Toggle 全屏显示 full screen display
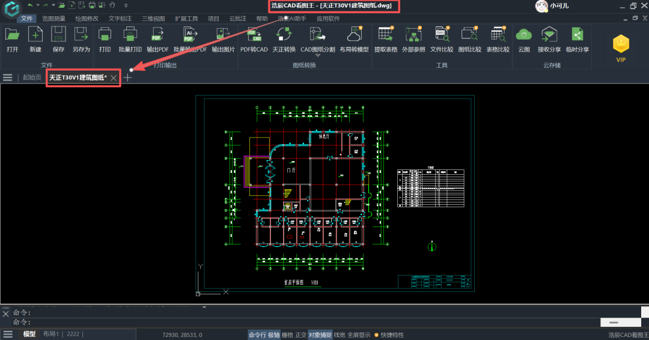This screenshot has height=340, width=649. pyautogui.click(x=359, y=335)
